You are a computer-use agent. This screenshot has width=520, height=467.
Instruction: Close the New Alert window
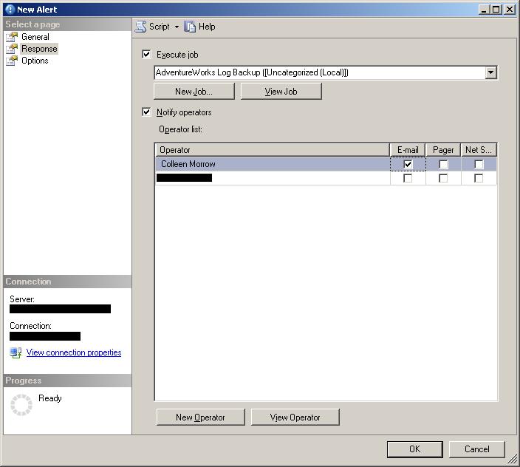tap(510, 10)
